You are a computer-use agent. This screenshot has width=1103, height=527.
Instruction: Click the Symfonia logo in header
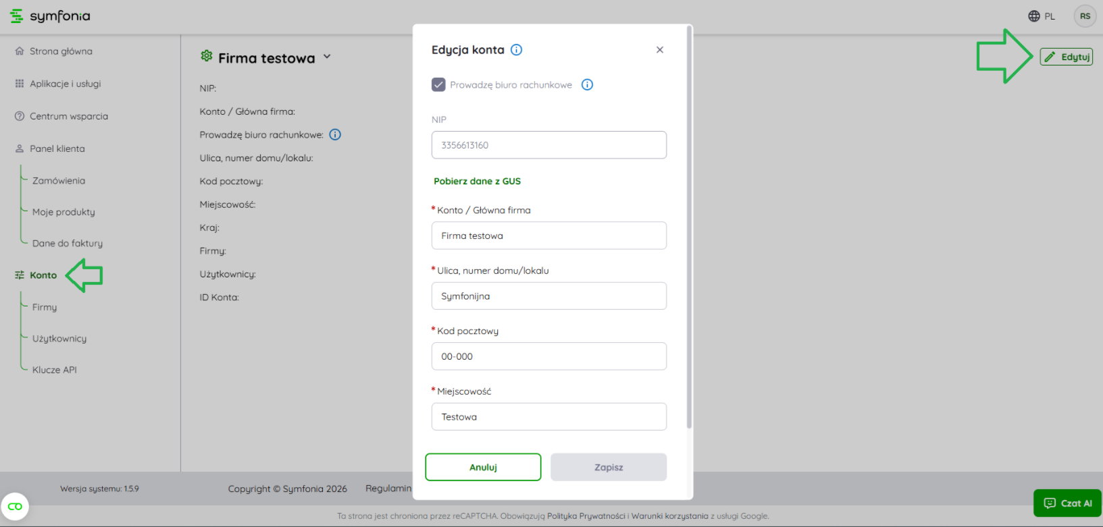(x=50, y=16)
